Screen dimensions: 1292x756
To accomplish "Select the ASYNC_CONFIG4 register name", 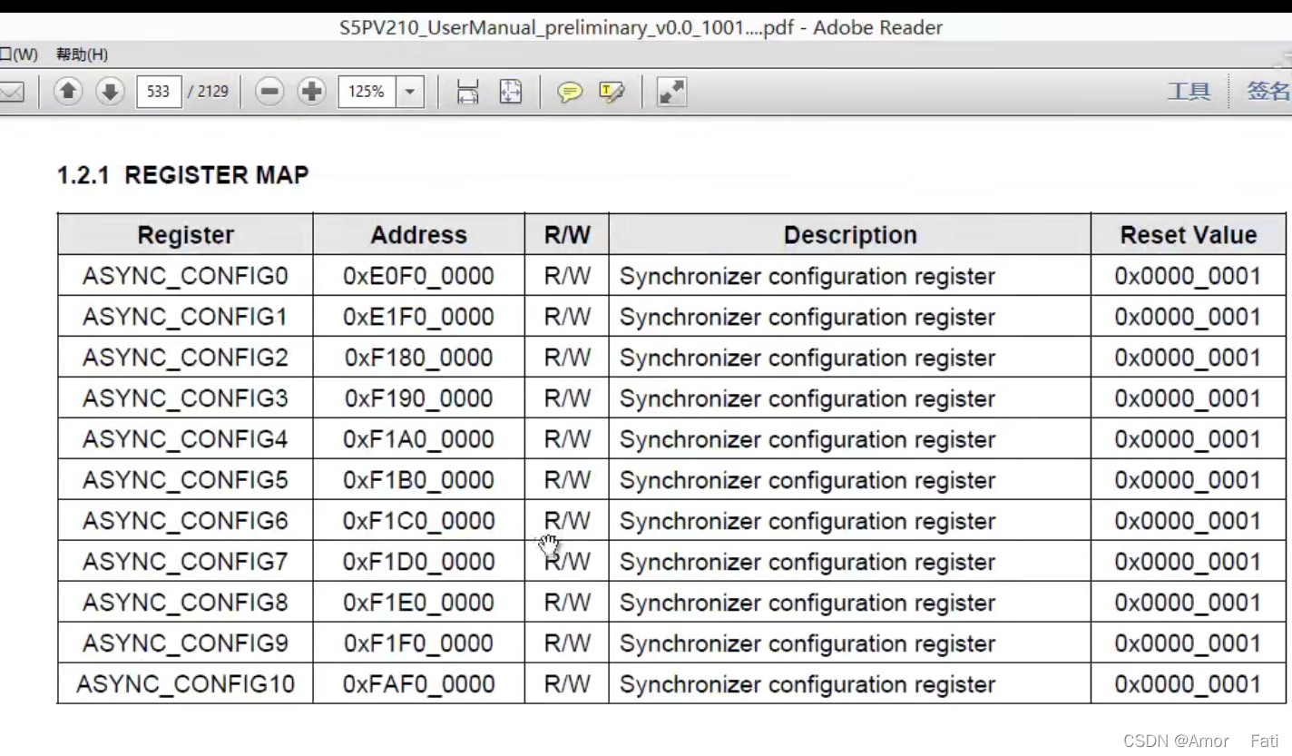I will click(185, 439).
